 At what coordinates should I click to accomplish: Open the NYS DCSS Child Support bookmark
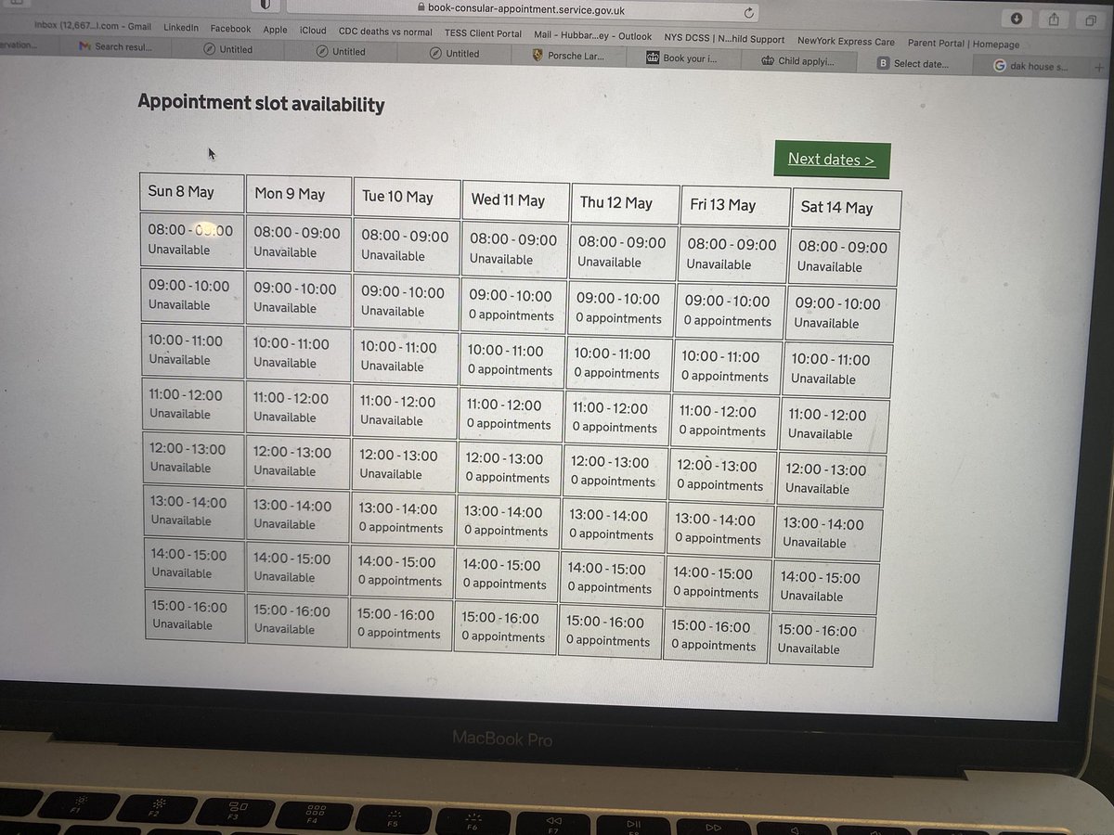coord(724,39)
